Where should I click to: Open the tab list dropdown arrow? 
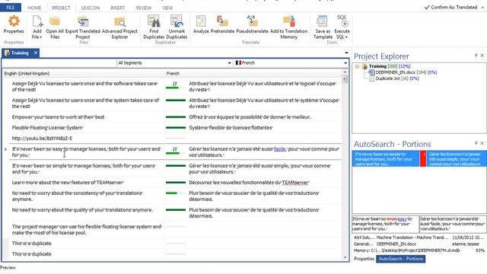coord(347,53)
